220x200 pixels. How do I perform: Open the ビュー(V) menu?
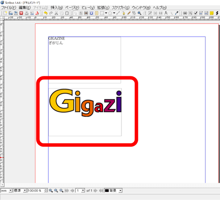click(88, 7)
